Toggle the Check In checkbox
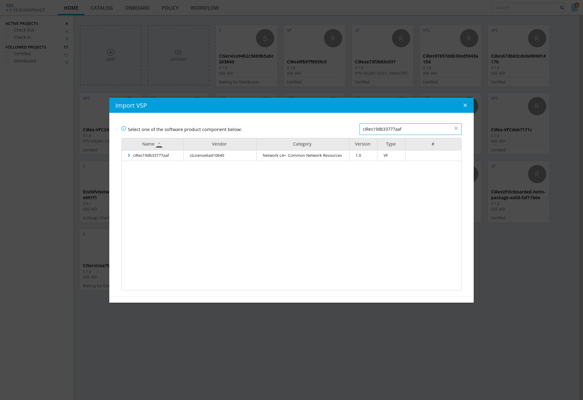The width and height of the screenshot is (583, 400). pos(8,37)
